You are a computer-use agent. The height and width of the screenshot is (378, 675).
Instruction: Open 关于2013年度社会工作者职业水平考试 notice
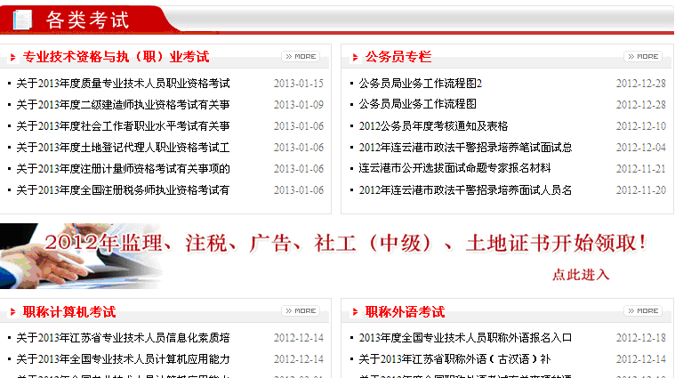tap(123, 126)
